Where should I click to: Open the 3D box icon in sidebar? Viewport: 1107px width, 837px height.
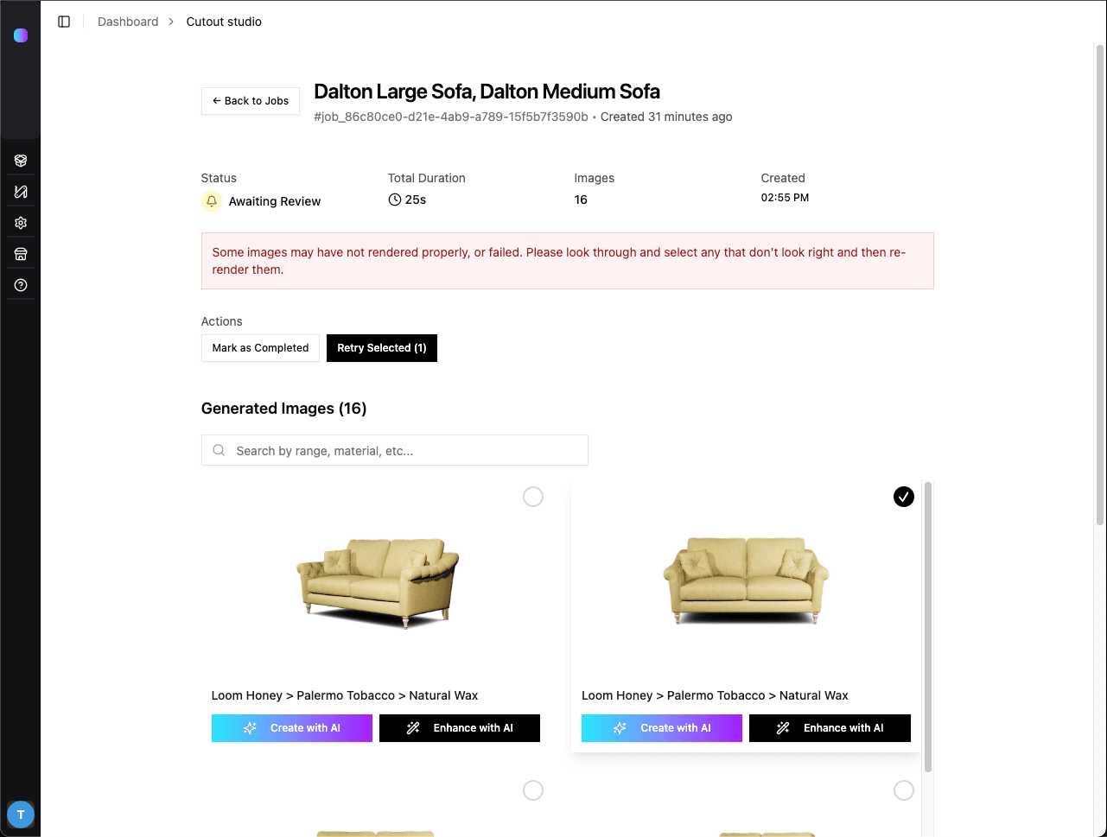(21, 161)
